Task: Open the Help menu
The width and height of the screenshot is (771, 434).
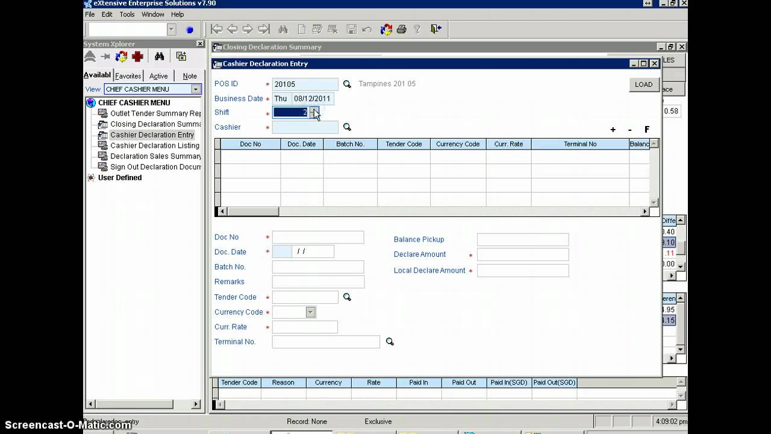Action: pos(177,14)
